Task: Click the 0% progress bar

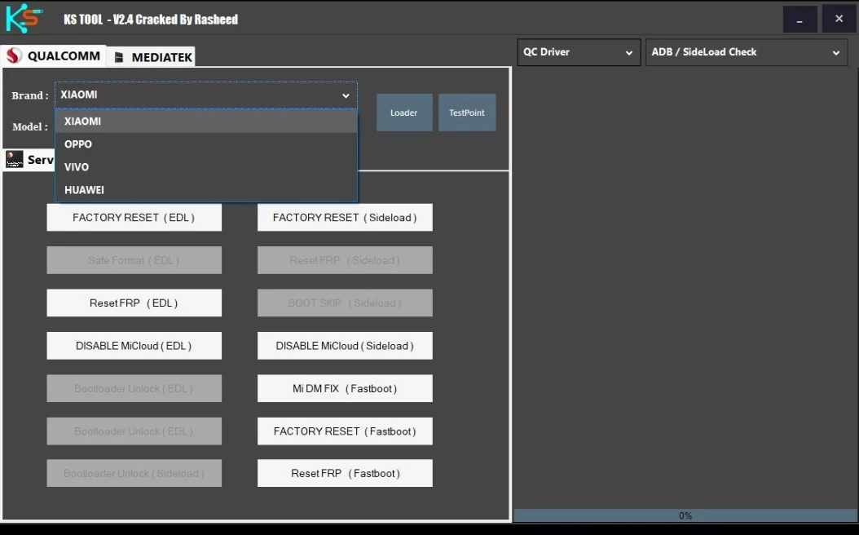Action: click(x=685, y=515)
